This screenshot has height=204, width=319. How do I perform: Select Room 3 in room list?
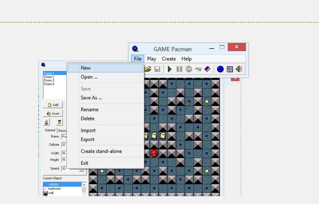pos(55,80)
